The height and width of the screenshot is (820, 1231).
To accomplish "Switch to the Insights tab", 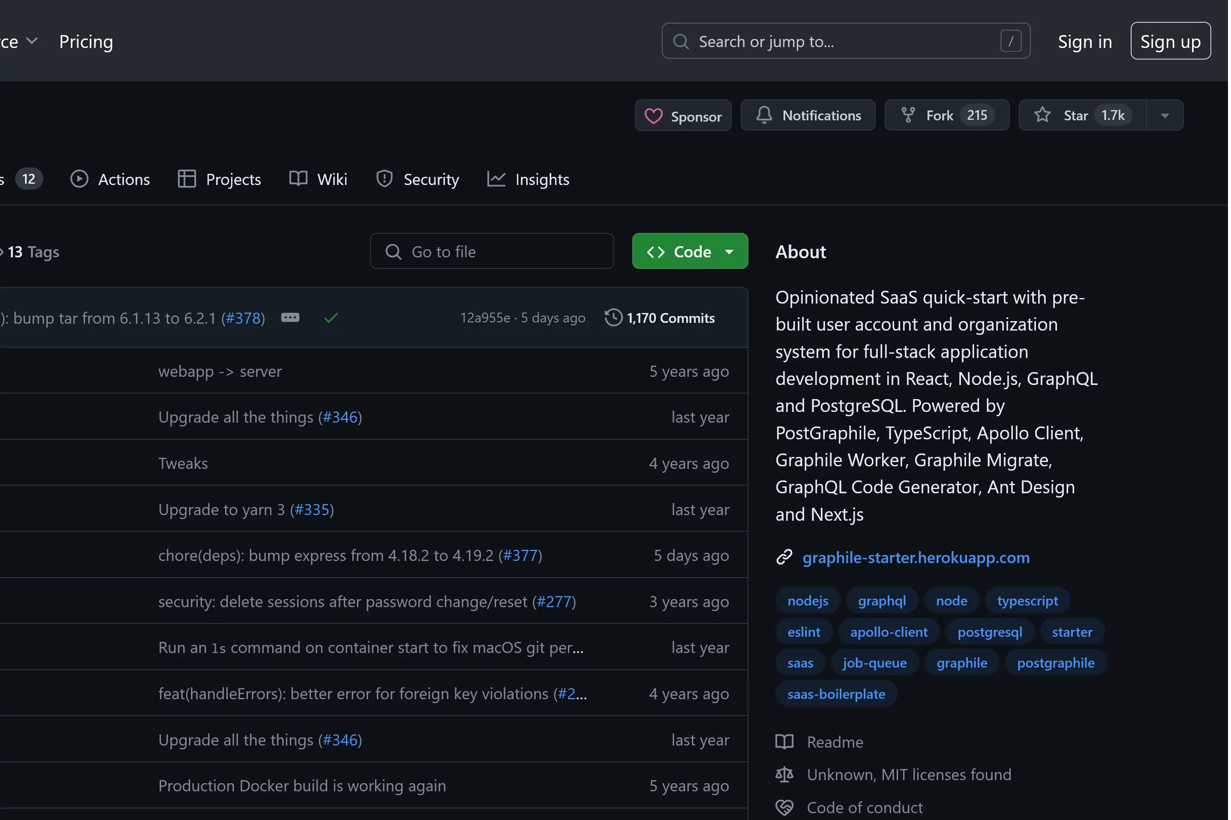I will [x=528, y=179].
